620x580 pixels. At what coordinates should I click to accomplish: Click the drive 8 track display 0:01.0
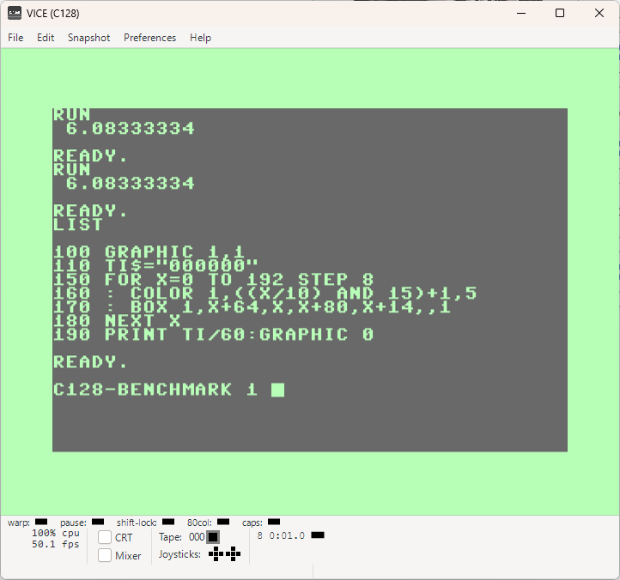click(287, 535)
